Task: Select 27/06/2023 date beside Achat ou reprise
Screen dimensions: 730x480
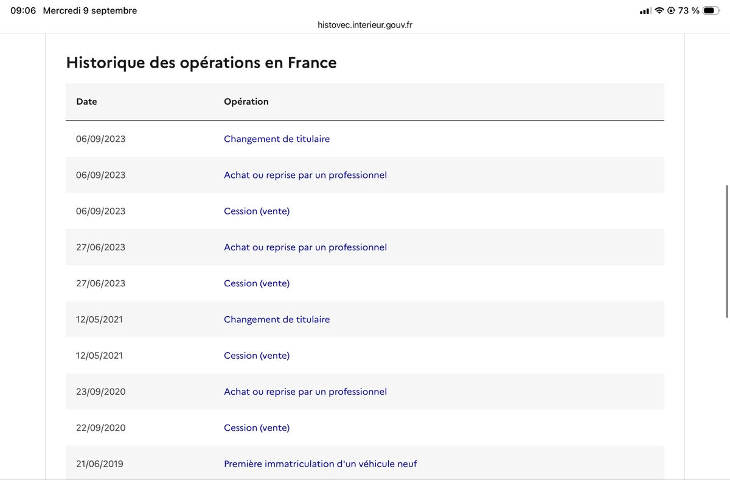Action: coord(101,247)
